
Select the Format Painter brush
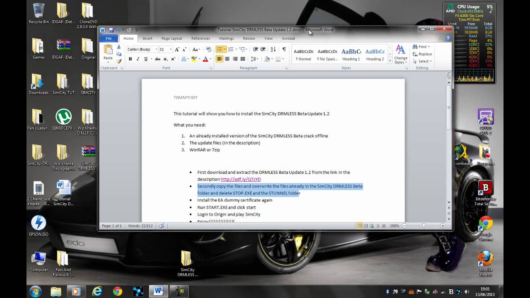119,61
